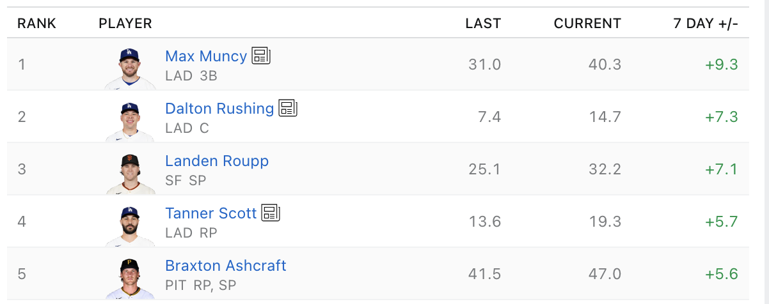Click Landen Roupp's headshot photo
769x304 pixels.
tap(130, 172)
